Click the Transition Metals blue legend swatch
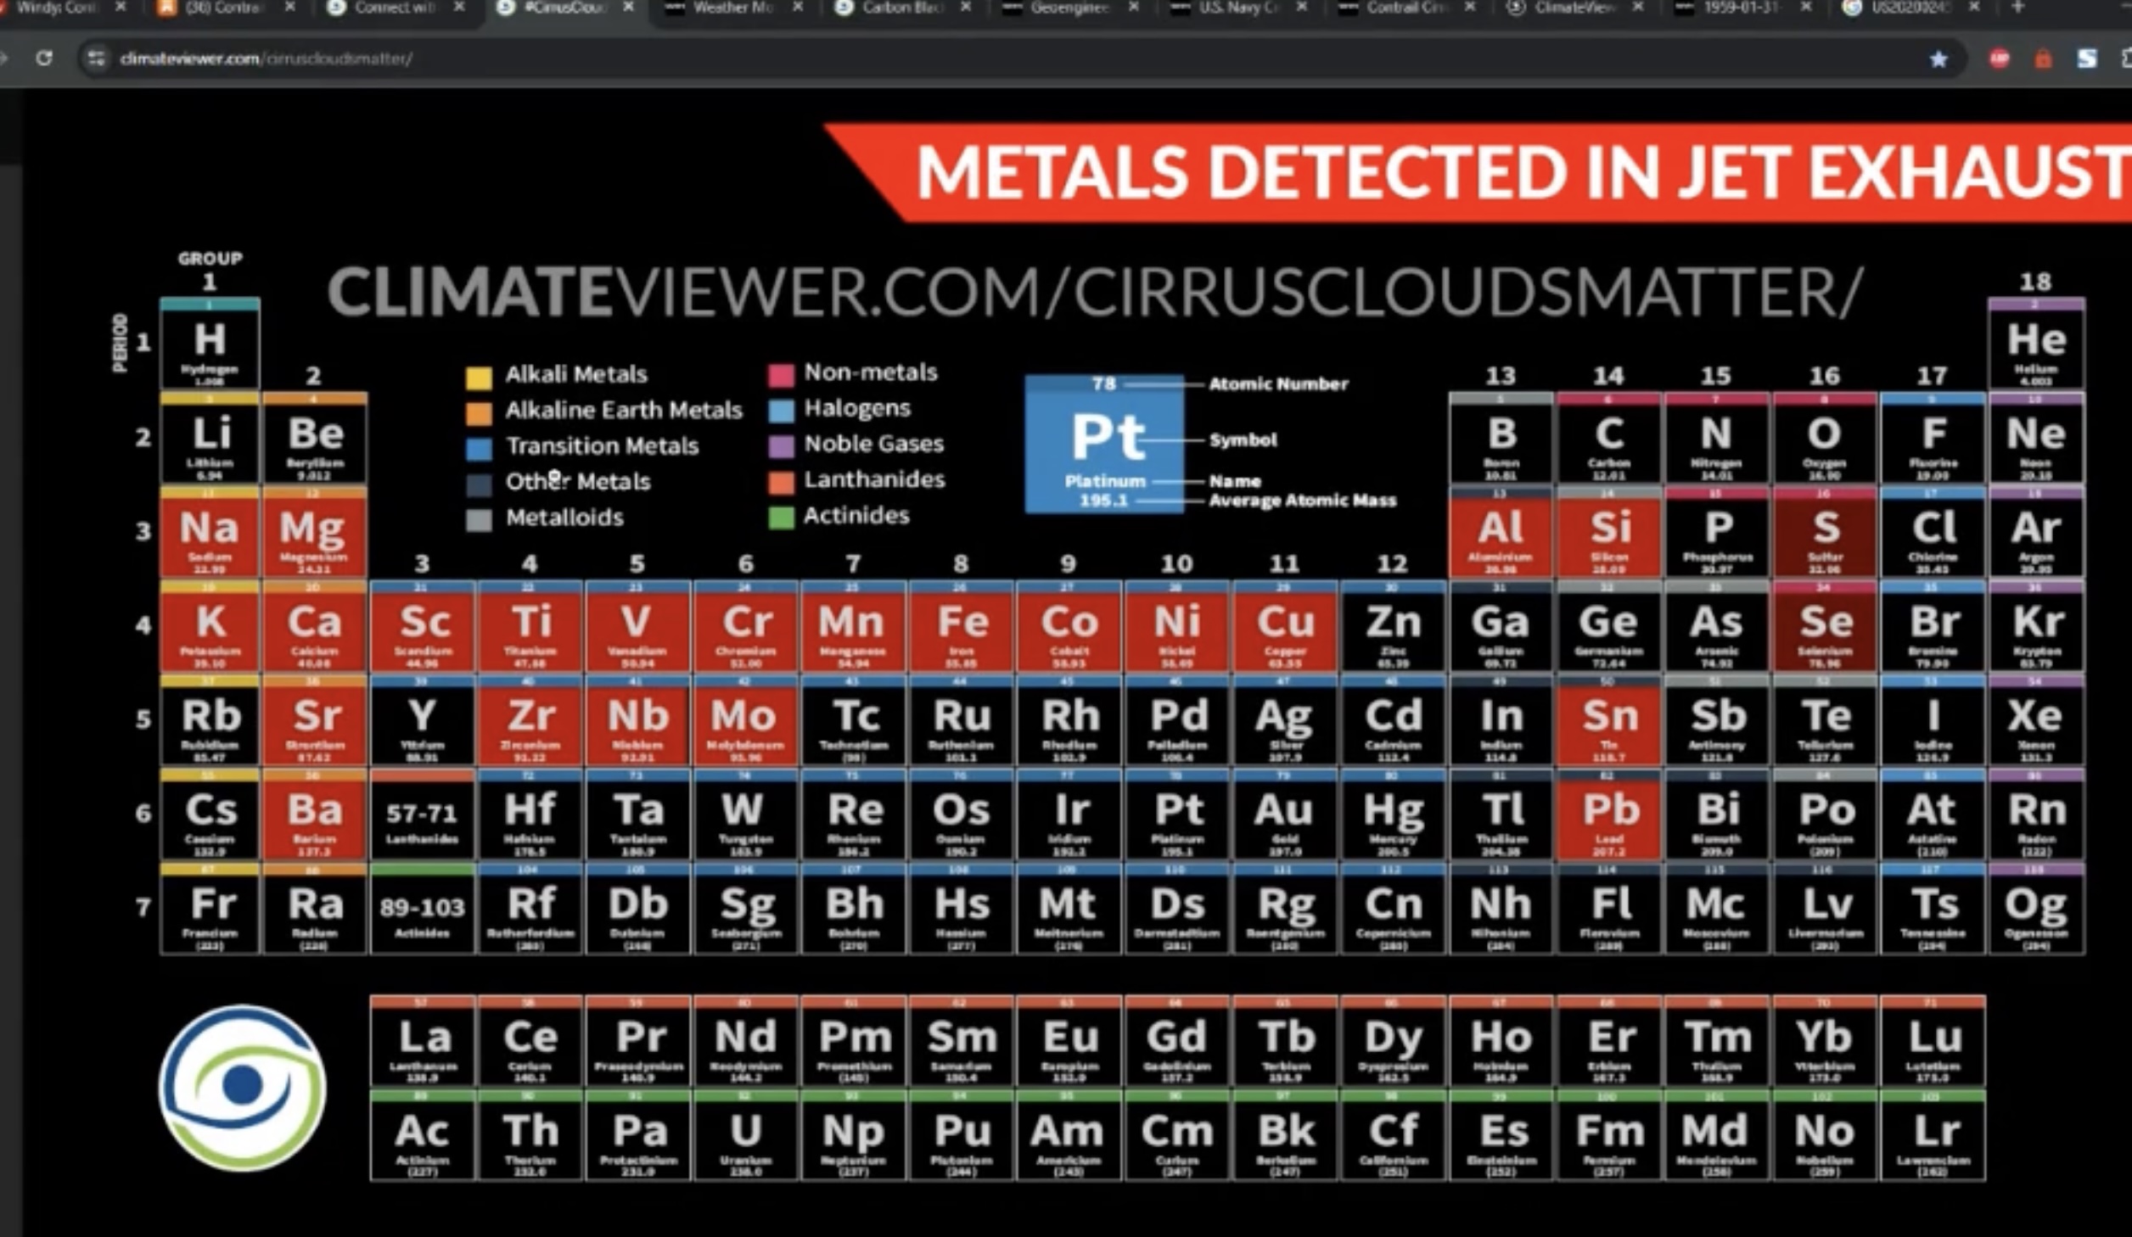This screenshot has height=1237, width=2132. tap(479, 449)
